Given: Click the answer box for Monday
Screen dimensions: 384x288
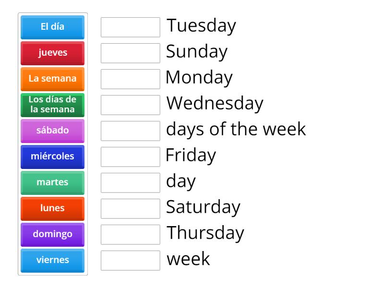Looking at the screenshot, I should pyautogui.click(x=131, y=79).
